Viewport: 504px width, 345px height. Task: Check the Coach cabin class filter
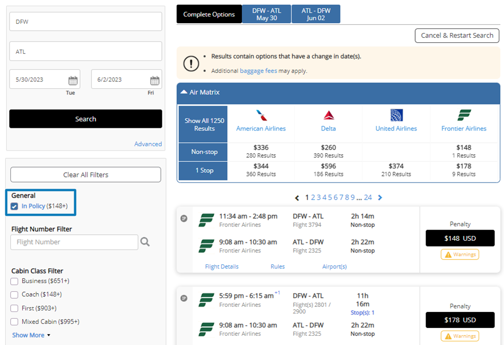[x=14, y=294]
